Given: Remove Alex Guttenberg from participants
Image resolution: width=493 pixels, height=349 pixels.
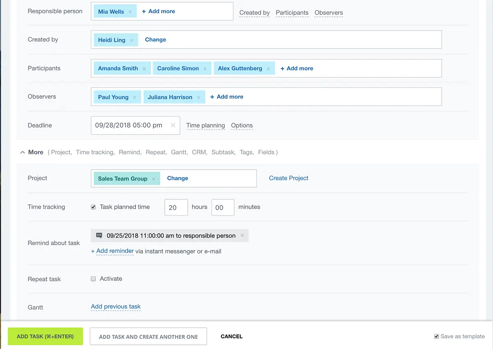Looking at the screenshot, I should (268, 69).
